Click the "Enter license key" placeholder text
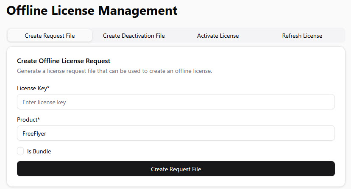 [x=44, y=102]
